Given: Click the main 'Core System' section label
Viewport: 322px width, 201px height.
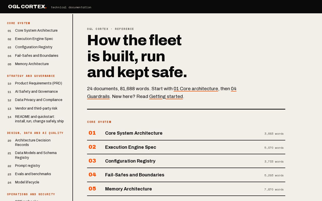Looking at the screenshot, I should [99, 122].
